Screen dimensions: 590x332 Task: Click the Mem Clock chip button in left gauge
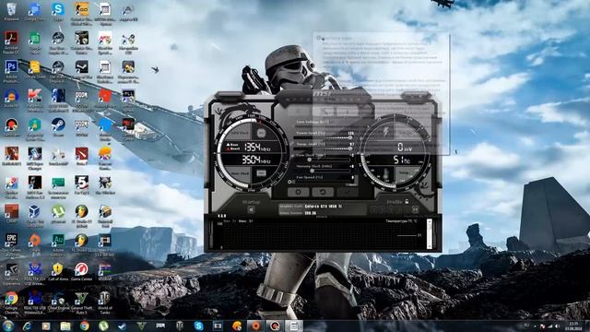click(x=261, y=173)
